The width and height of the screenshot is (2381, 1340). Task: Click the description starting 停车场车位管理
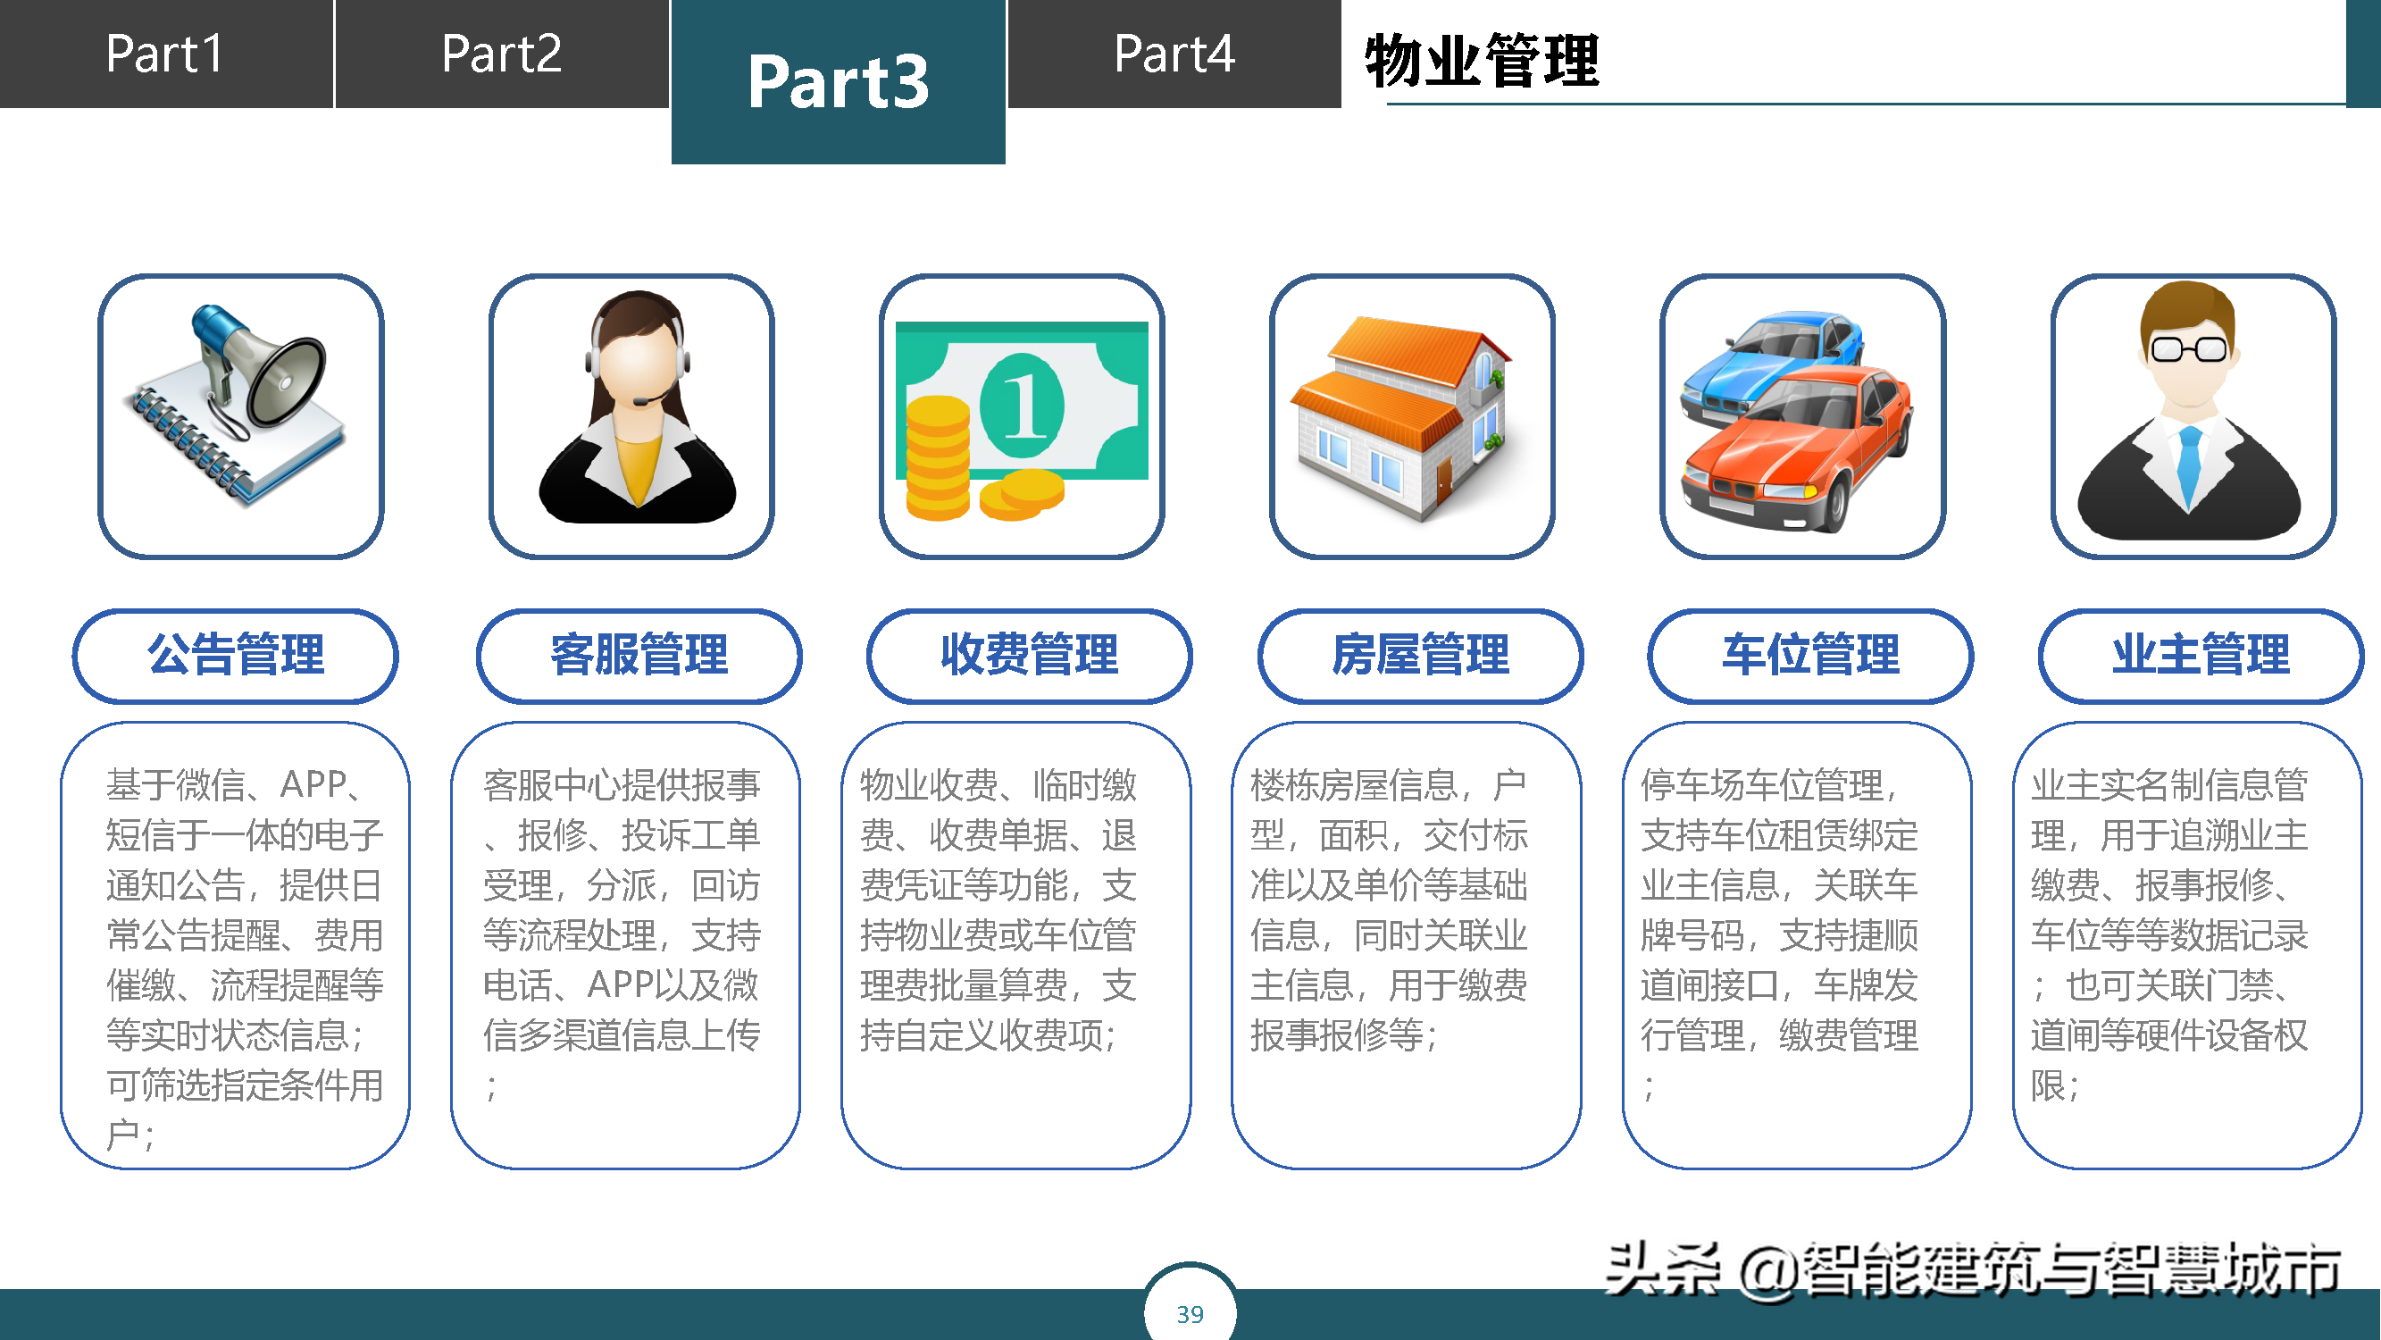point(1798,946)
